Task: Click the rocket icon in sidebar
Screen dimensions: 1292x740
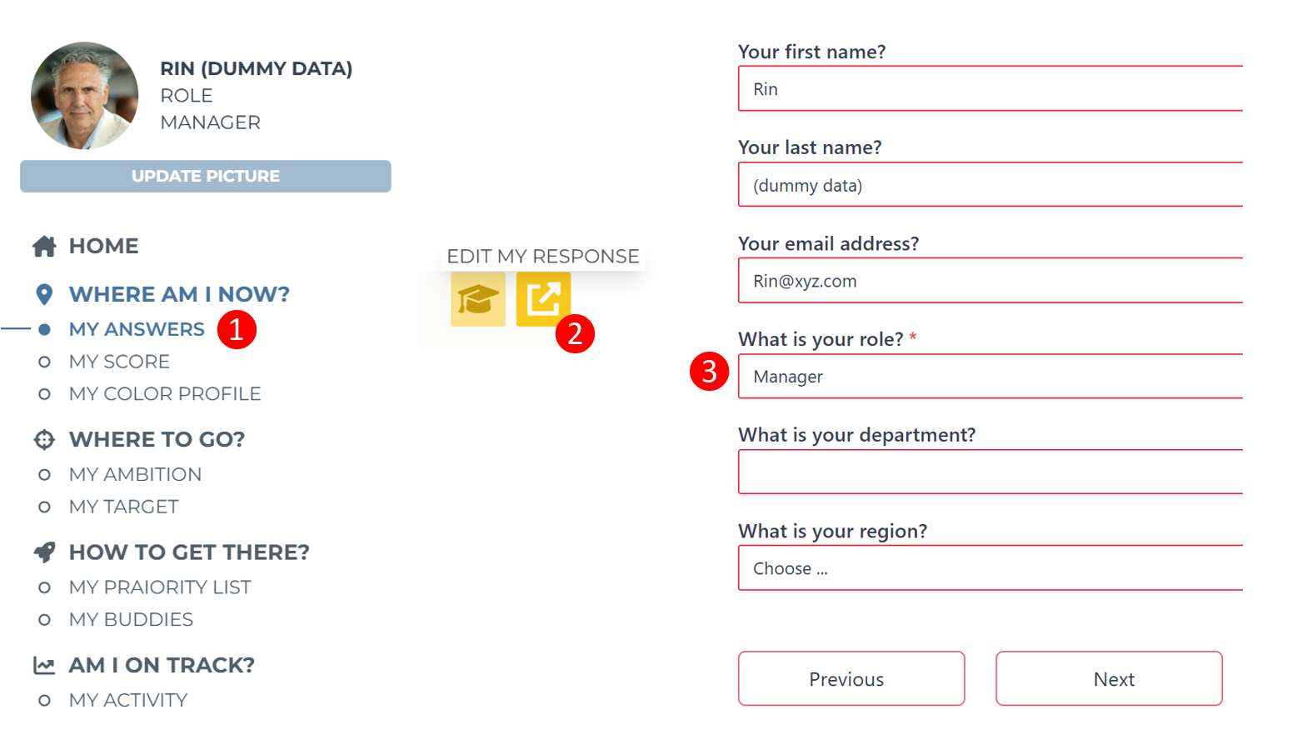Action: (x=44, y=552)
